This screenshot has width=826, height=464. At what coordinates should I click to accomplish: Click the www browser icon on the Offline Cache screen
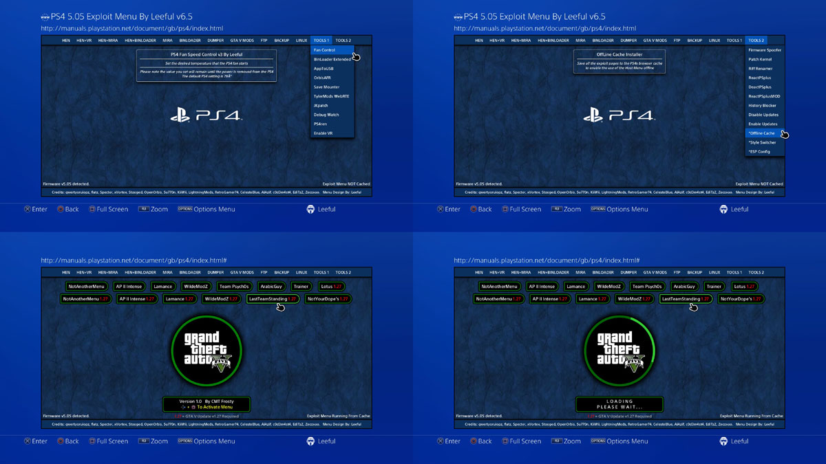click(x=458, y=16)
